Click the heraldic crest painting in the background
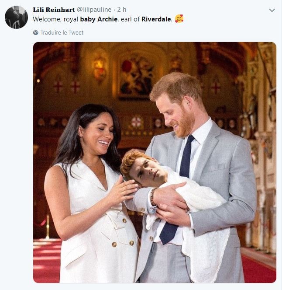Image resolution: width=282 pixels, height=290 pixels. pos(136,76)
